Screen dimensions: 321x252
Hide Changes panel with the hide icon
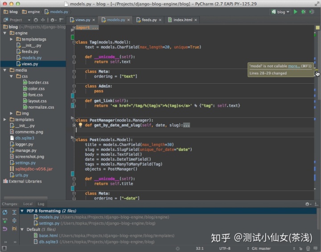[x=316, y=204]
